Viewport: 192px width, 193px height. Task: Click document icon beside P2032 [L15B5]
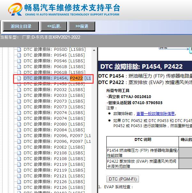click(19, 89)
